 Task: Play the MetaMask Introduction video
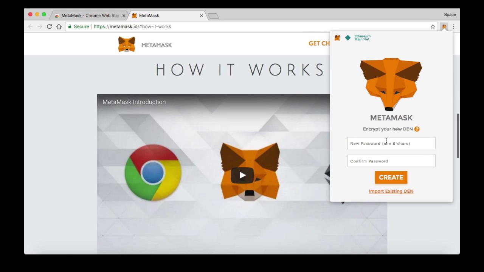(242, 175)
